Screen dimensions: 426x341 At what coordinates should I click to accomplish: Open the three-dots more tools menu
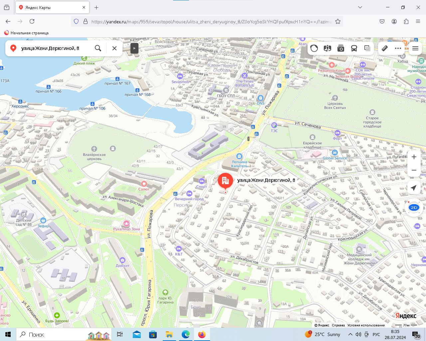398,48
